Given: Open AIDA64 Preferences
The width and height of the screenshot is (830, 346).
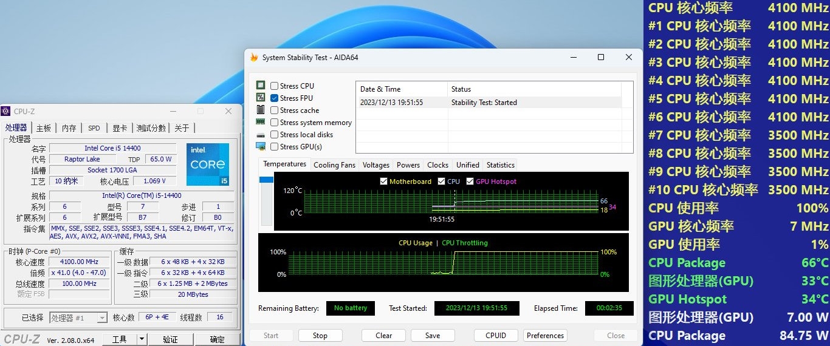Looking at the screenshot, I should [x=545, y=336].
